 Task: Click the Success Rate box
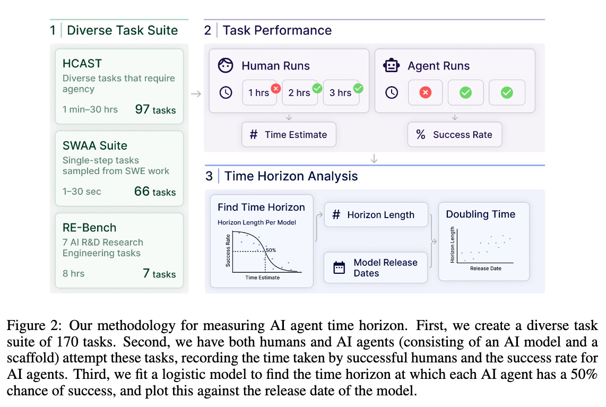click(x=454, y=134)
